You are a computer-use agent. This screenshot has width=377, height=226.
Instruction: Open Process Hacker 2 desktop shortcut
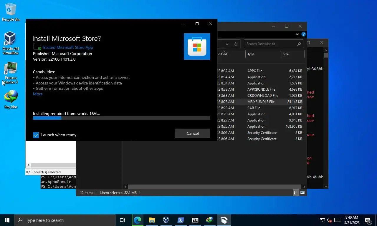coord(11,73)
